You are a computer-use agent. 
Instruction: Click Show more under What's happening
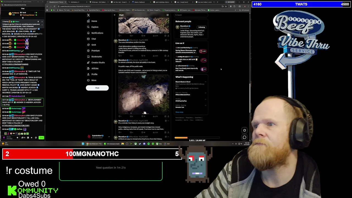click(x=179, y=112)
